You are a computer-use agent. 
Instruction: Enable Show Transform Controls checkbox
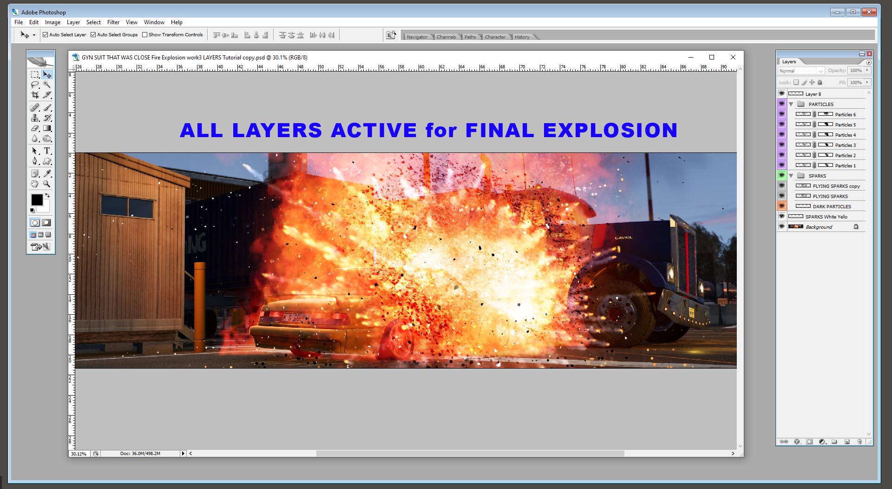tap(145, 35)
